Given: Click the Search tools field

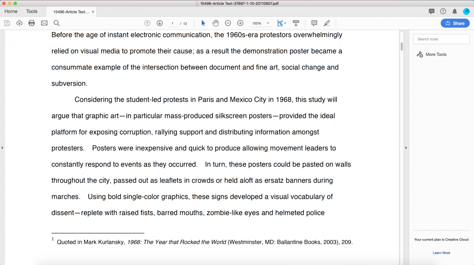Looking at the screenshot, I should [x=441, y=39].
